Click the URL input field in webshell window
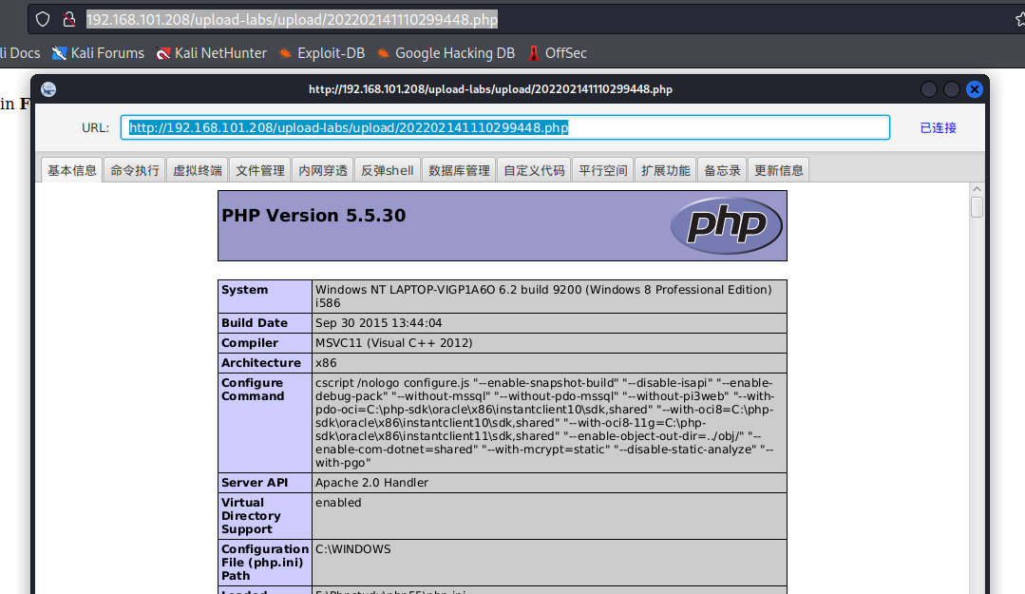Image resolution: width=1025 pixels, height=594 pixels. (504, 127)
